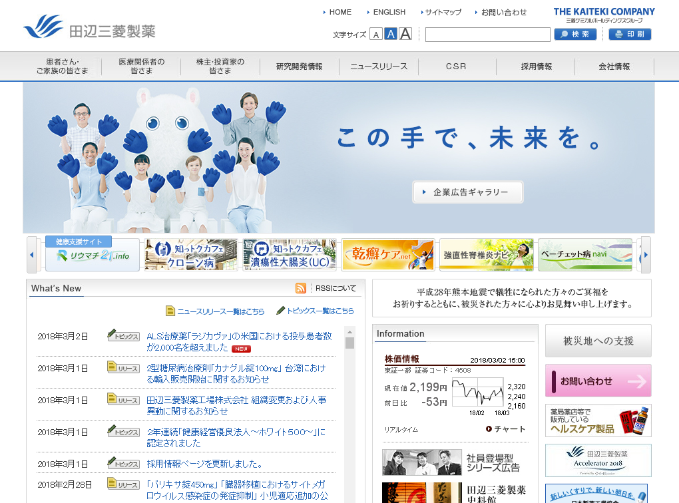Viewport: 679px width, 503px height.
Task: Click THE KAITEKI COMPANY logo
Action: tap(604, 15)
